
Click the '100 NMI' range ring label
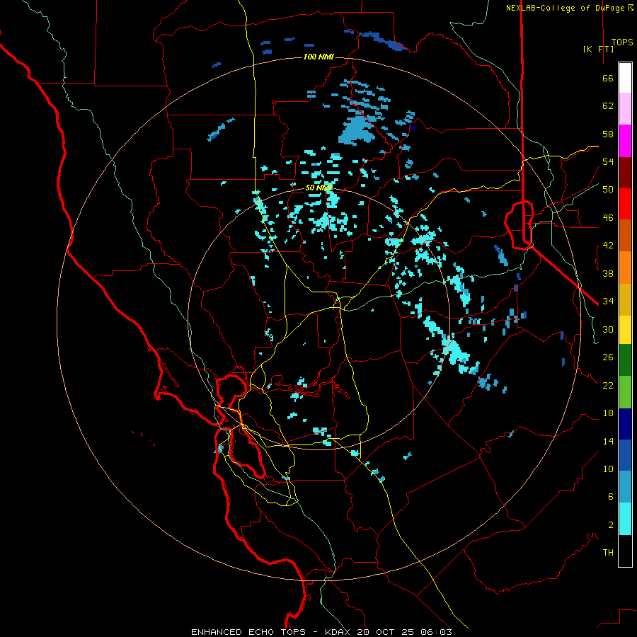[x=318, y=57]
